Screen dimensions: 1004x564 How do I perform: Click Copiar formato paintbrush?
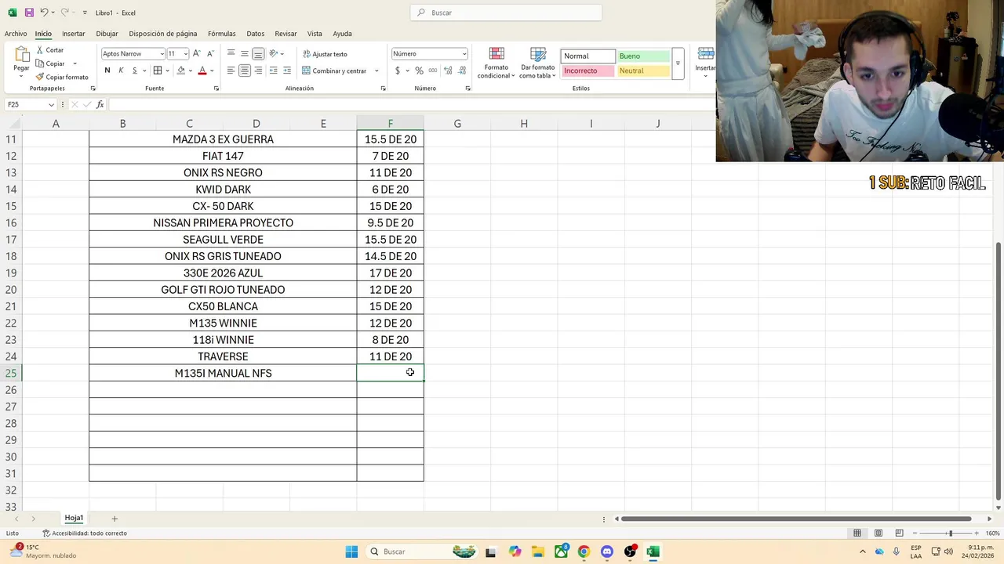(40, 77)
